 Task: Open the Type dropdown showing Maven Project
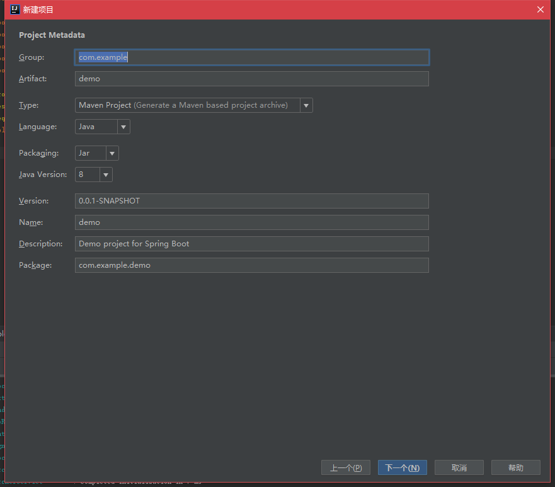click(193, 105)
